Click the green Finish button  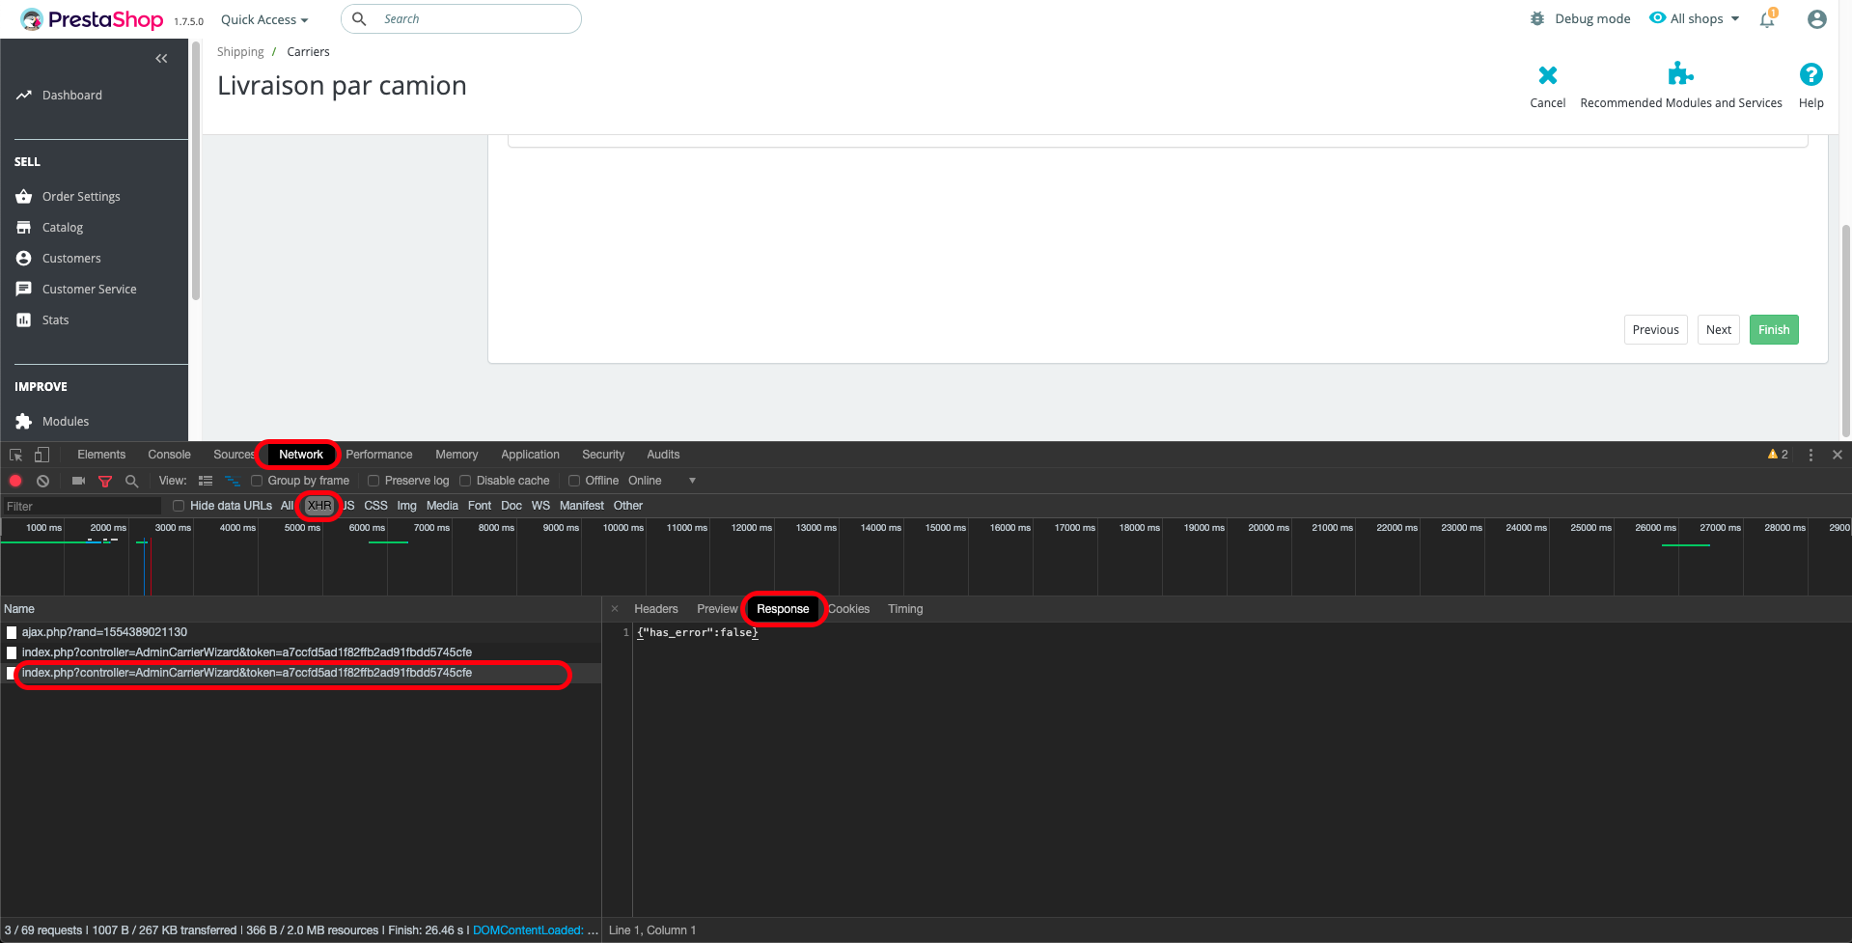[1773, 329]
